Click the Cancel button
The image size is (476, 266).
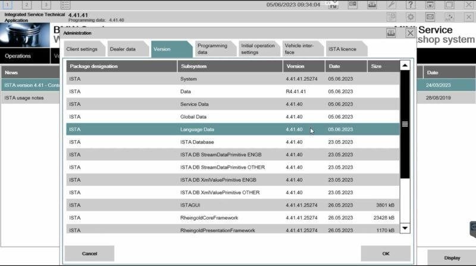(90, 254)
